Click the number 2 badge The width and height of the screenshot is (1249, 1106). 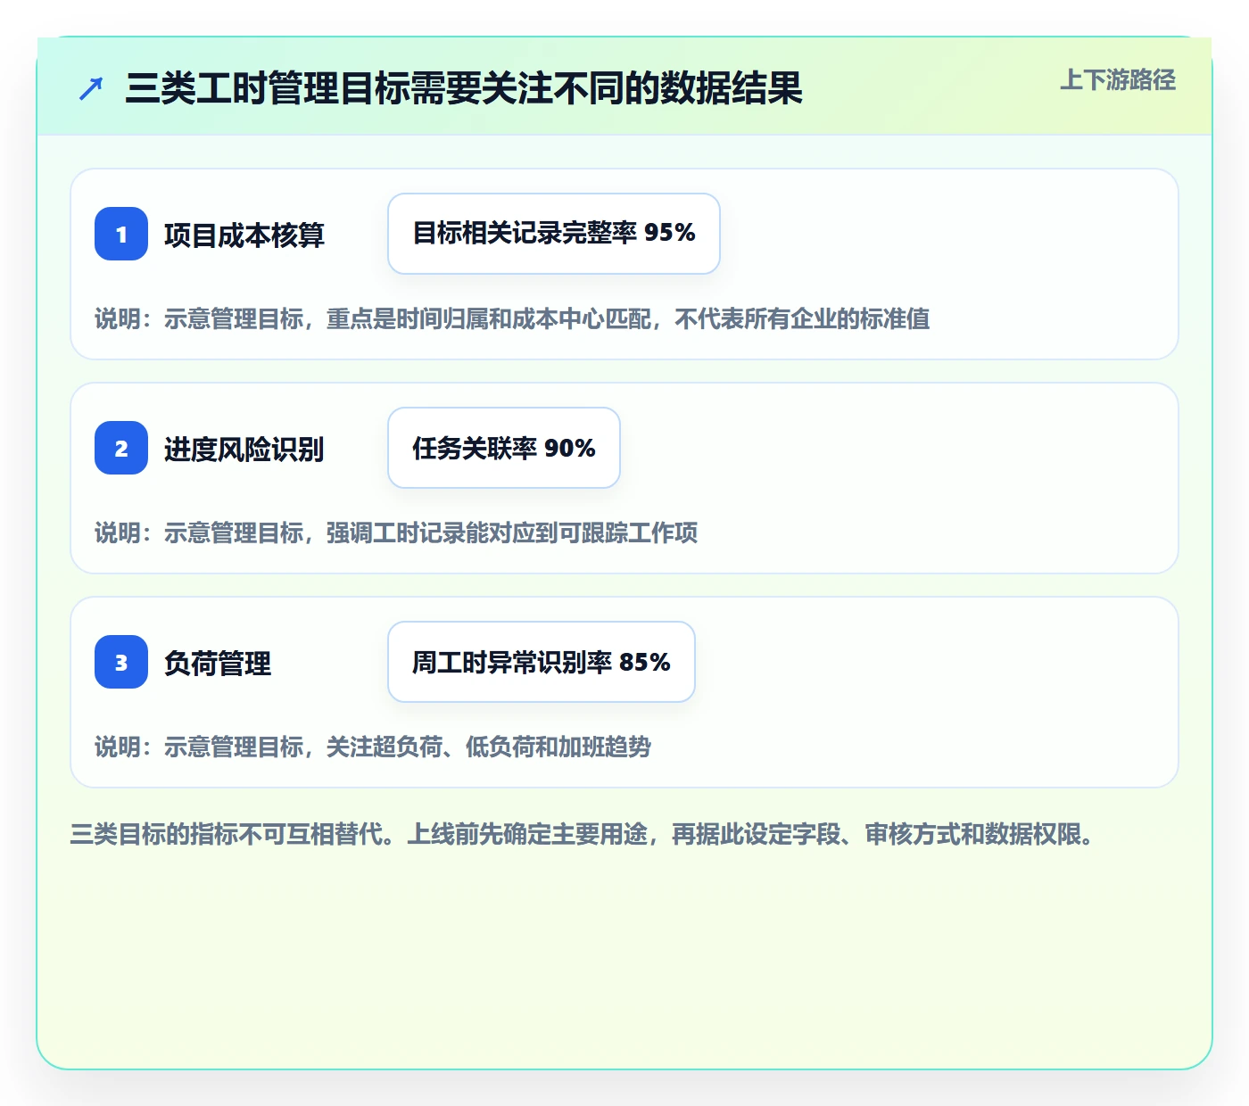[121, 448]
